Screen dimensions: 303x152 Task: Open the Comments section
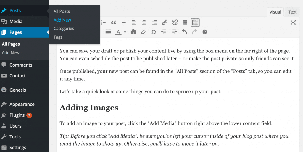25,65
